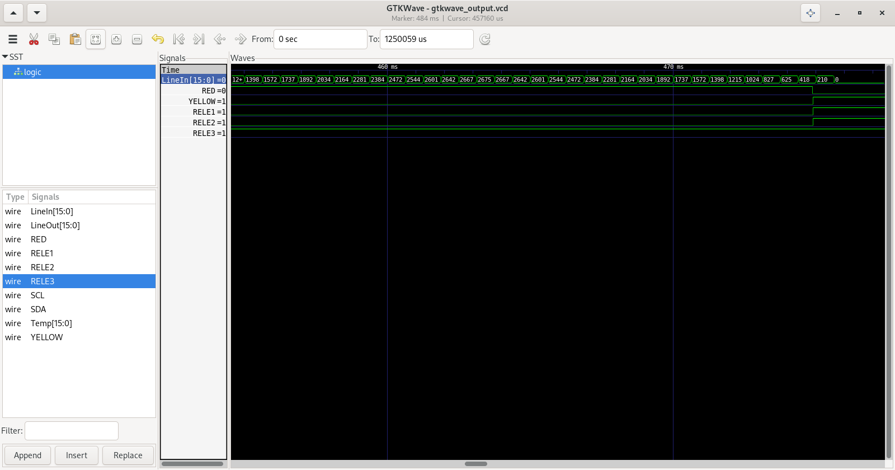
Task: Undo the last zoom
Action: click(158, 39)
